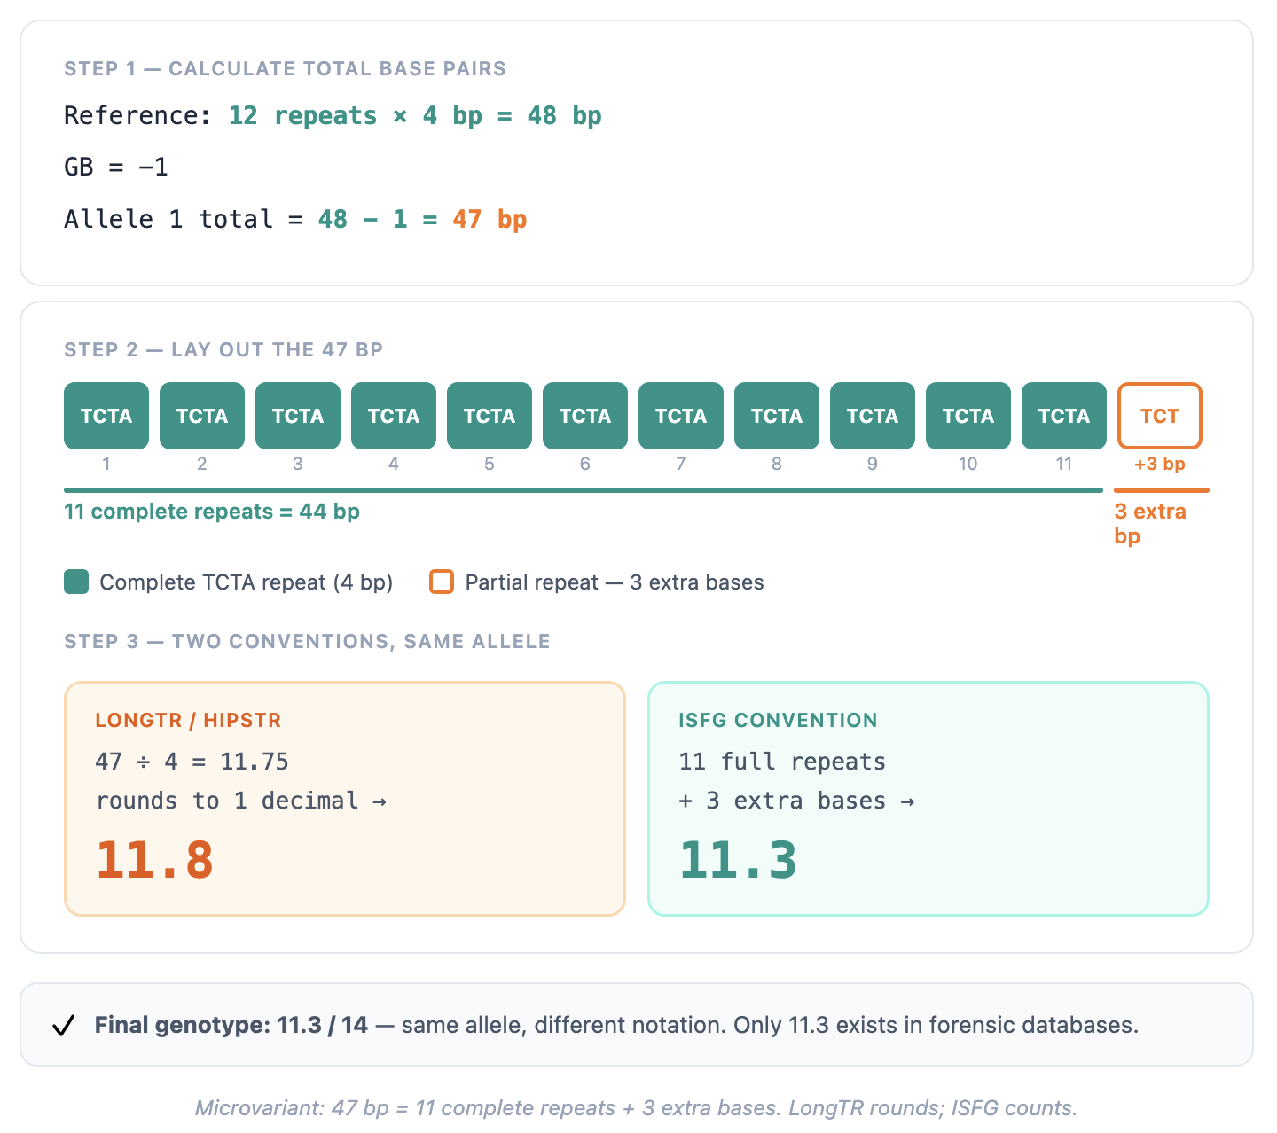Screen dimensions: 1277x1133
Task: Click the orange outlined TCT partial block
Action: pos(1160,416)
